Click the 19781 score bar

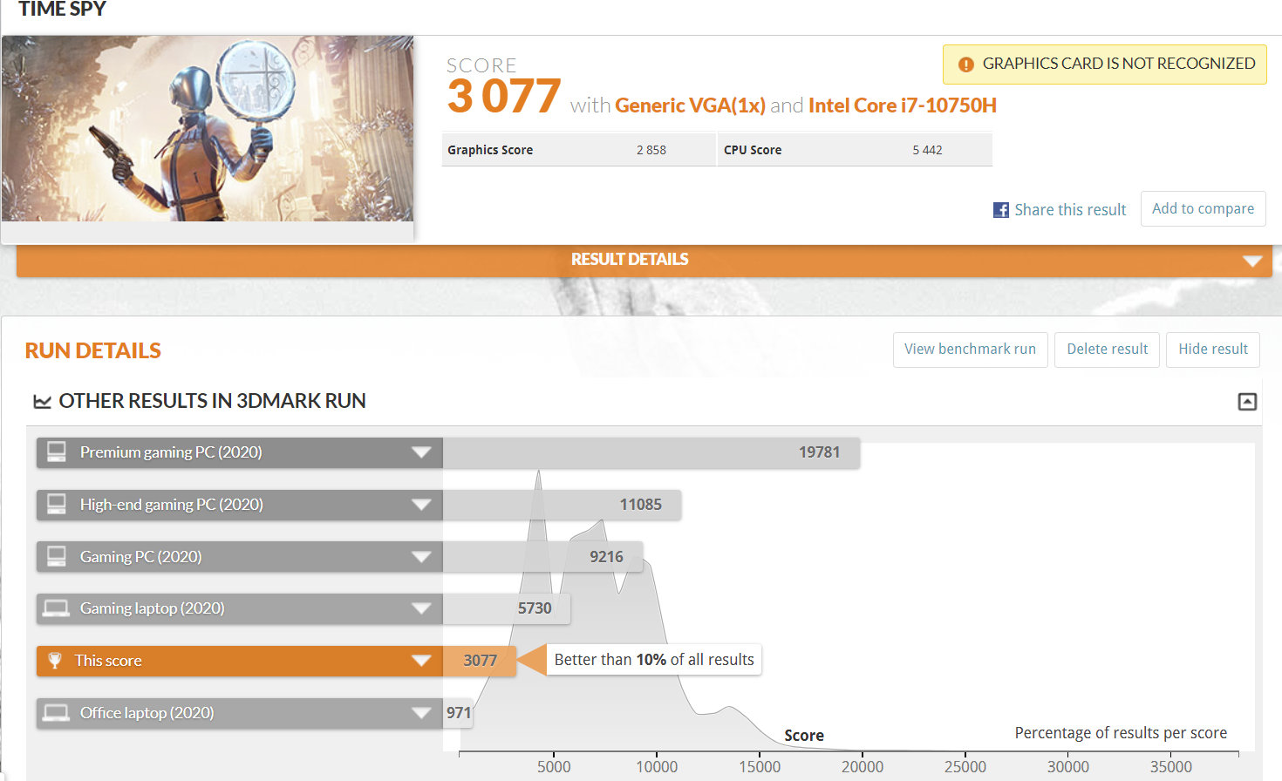click(651, 452)
